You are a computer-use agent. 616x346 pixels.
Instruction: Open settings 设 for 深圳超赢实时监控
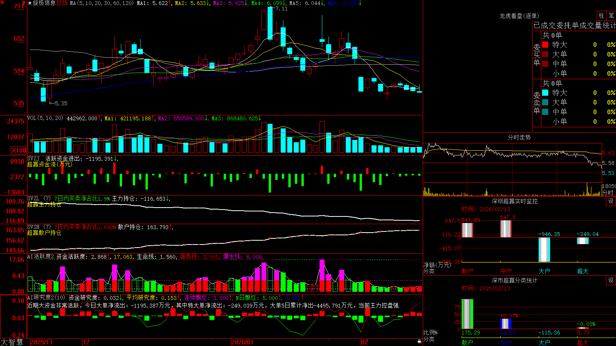pos(611,201)
